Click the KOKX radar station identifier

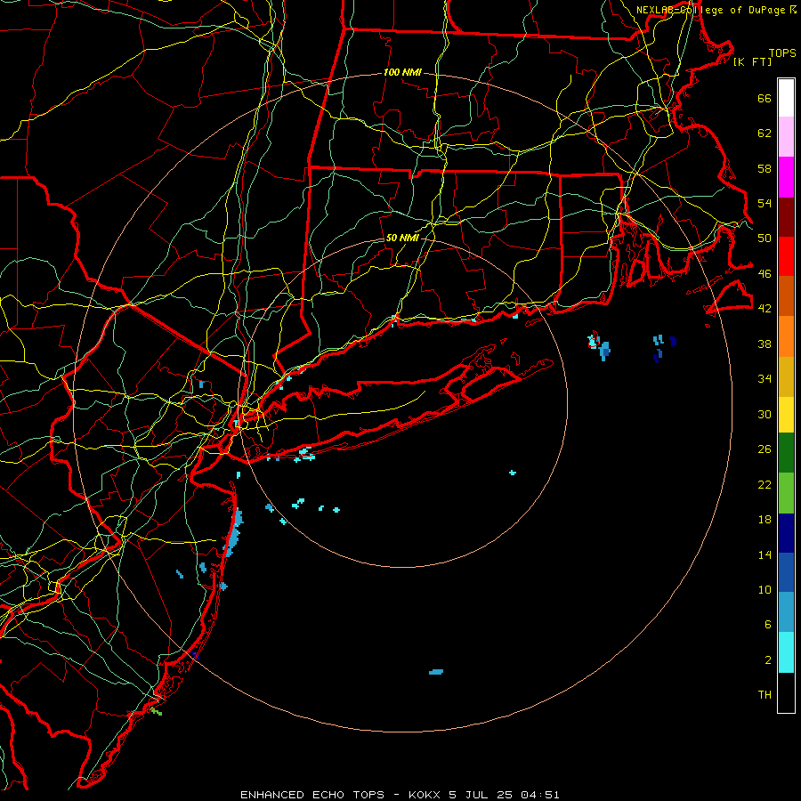pos(424,795)
